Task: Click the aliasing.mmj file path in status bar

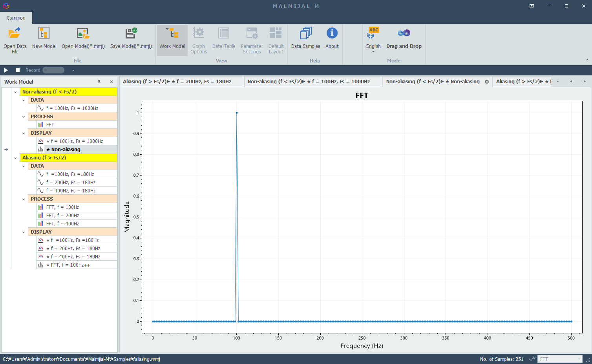Action: click(x=81, y=359)
